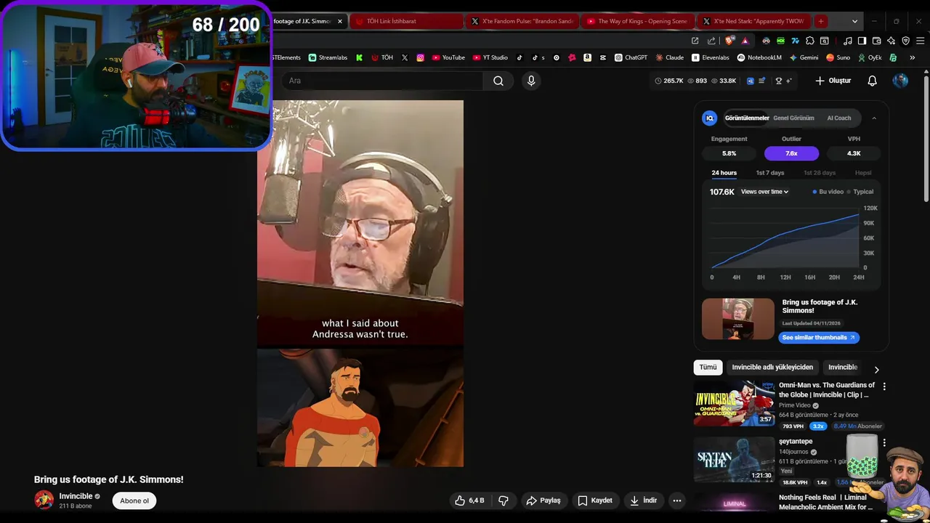Open the Gemini bookmark
Screen dimensions: 930x523
(x=804, y=57)
